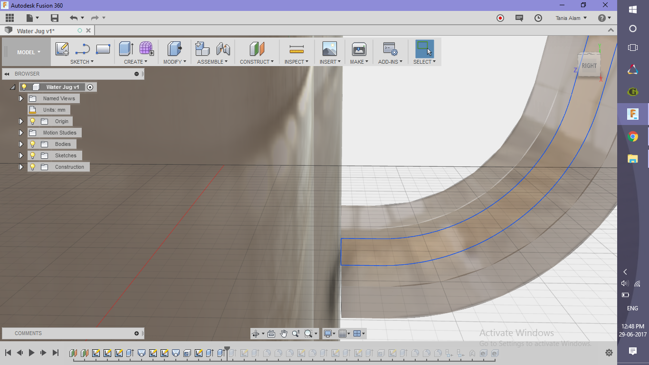649x365 pixels.
Task: Jump to timeline end
Action: (56, 353)
